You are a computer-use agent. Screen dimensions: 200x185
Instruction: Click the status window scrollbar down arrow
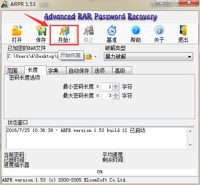pyautogui.click(x=190, y=145)
